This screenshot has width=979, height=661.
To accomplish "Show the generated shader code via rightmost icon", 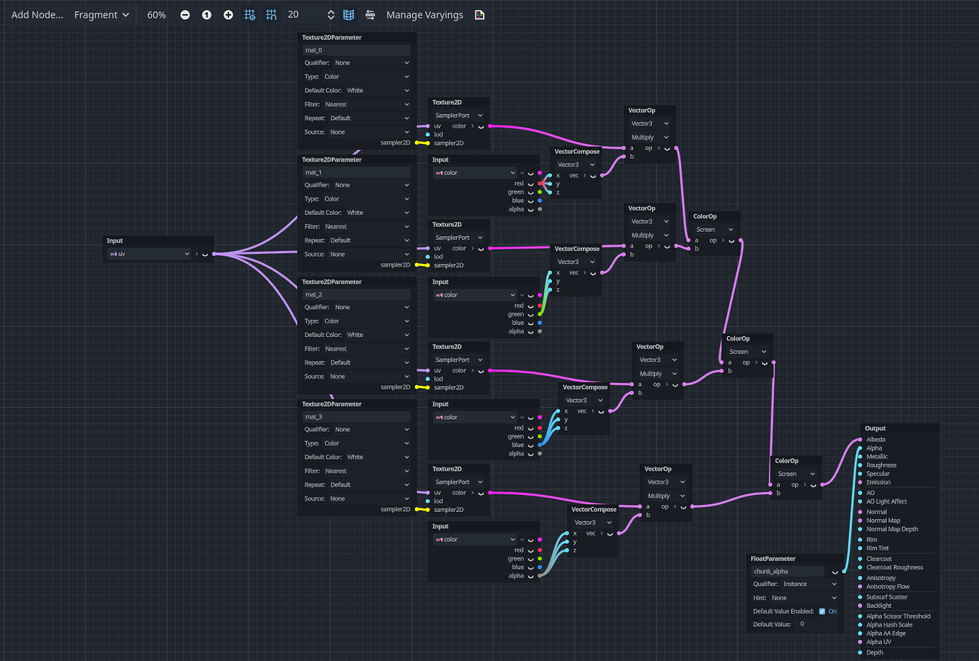I will pyautogui.click(x=480, y=14).
